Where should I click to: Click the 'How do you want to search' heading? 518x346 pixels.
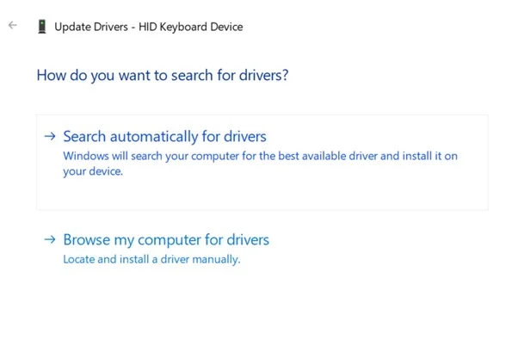tap(162, 76)
